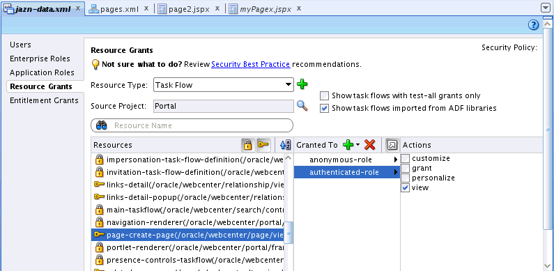Click the editor vertical scrollbar
The height and width of the screenshot is (271, 554).
[548, 129]
